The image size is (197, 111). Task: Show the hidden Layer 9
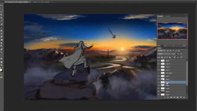click(x=159, y=67)
